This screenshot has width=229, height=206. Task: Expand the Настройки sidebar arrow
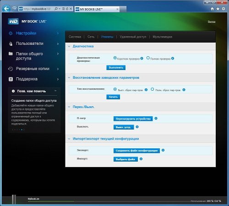coord(58,33)
